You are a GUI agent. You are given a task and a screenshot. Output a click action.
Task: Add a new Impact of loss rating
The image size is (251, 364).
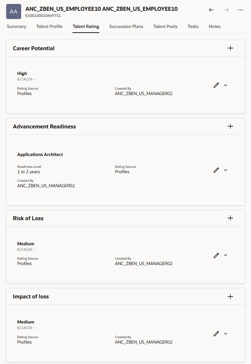pos(230,297)
